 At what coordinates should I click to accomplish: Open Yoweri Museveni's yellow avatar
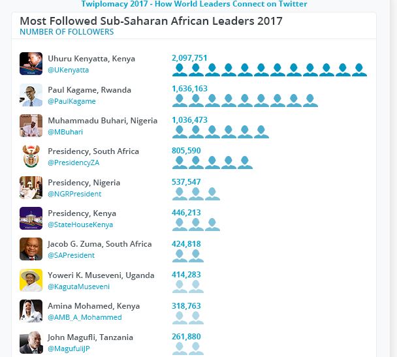[x=31, y=280]
